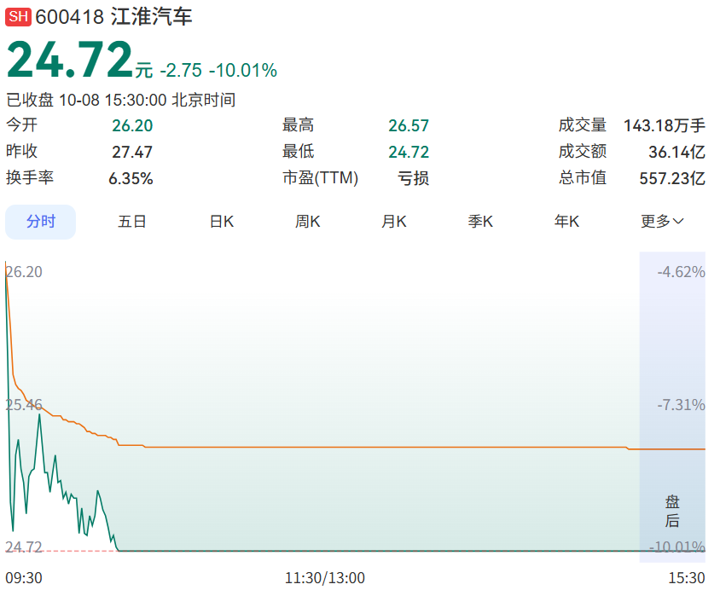Click the -2.75 change value
This screenshot has height=590, width=720.
[x=181, y=71]
